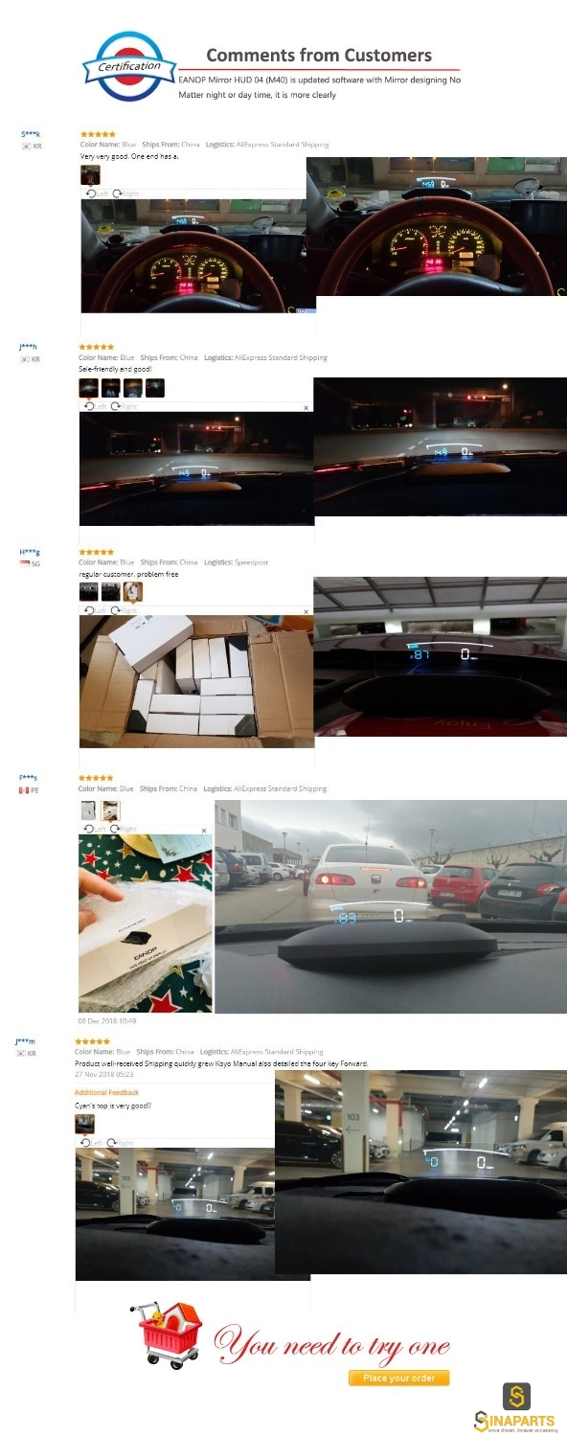567x1437 pixels.
Task: Select last thumbnail in J***h's review
Action: click(x=155, y=388)
